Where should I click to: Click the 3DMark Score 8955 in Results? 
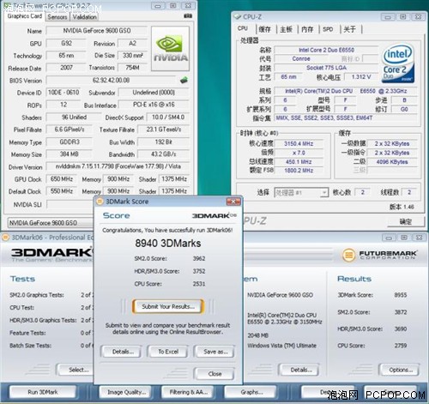(401, 295)
